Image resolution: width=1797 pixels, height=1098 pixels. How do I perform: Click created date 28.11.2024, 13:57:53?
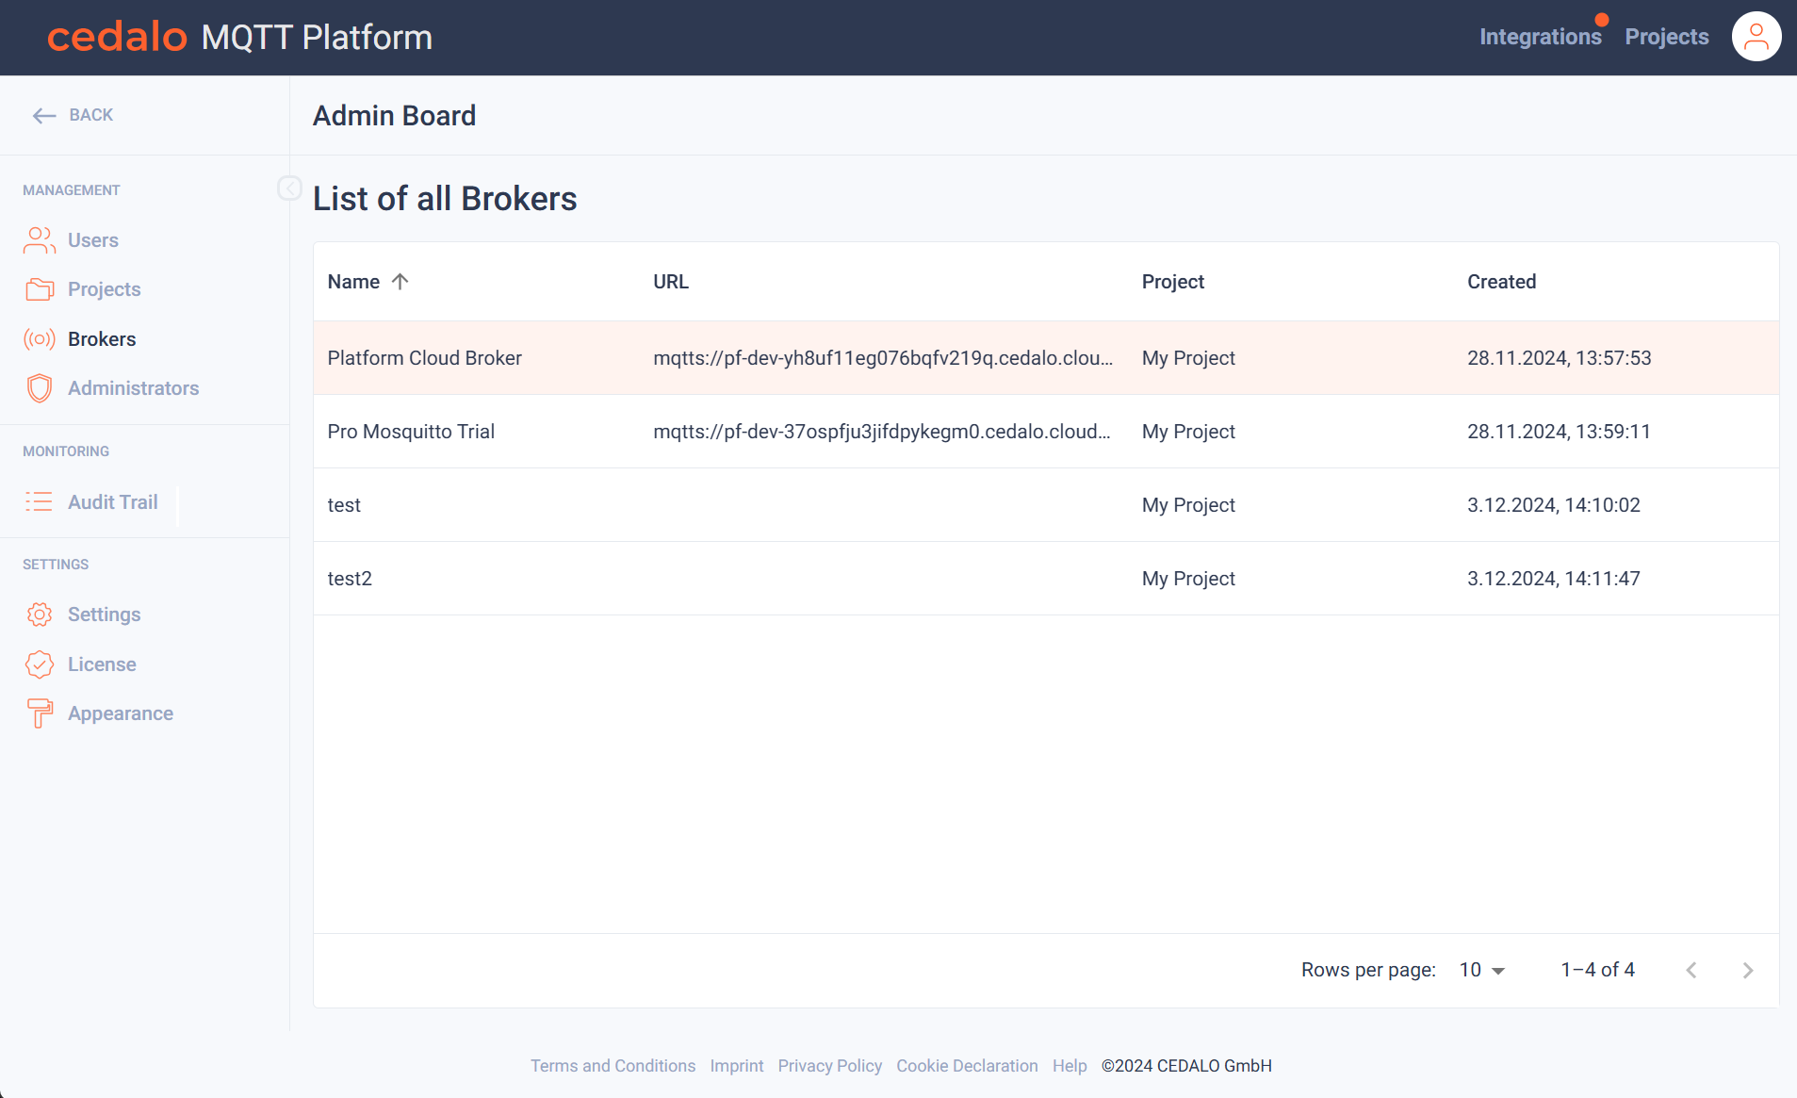[x=1559, y=358]
